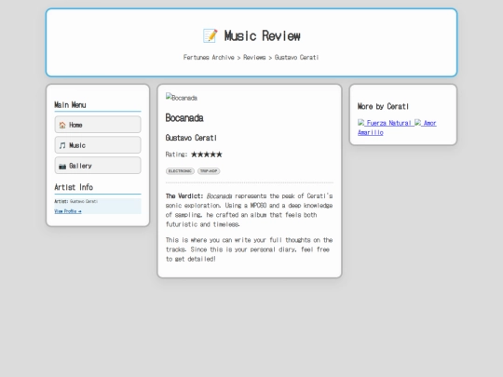Open the Music menu button
Image resolution: width=503 pixels, height=377 pixels.
tap(98, 145)
